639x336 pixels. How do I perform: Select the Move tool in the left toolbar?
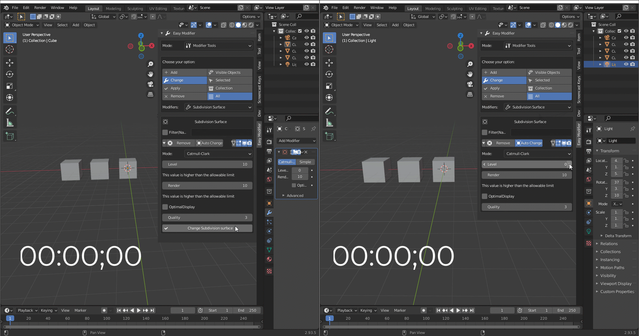pos(9,63)
